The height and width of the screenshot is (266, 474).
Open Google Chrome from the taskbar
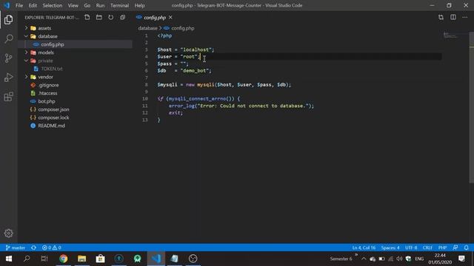(63, 259)
